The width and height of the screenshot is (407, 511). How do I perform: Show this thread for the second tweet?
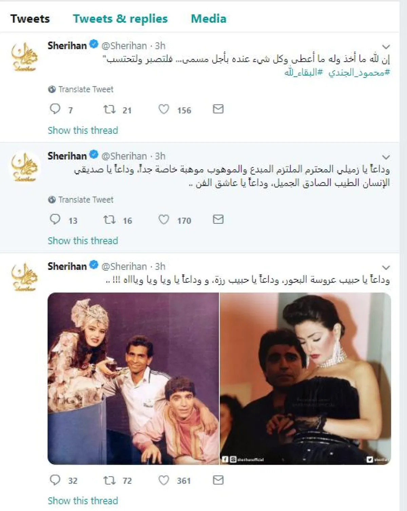click(83, 241)
